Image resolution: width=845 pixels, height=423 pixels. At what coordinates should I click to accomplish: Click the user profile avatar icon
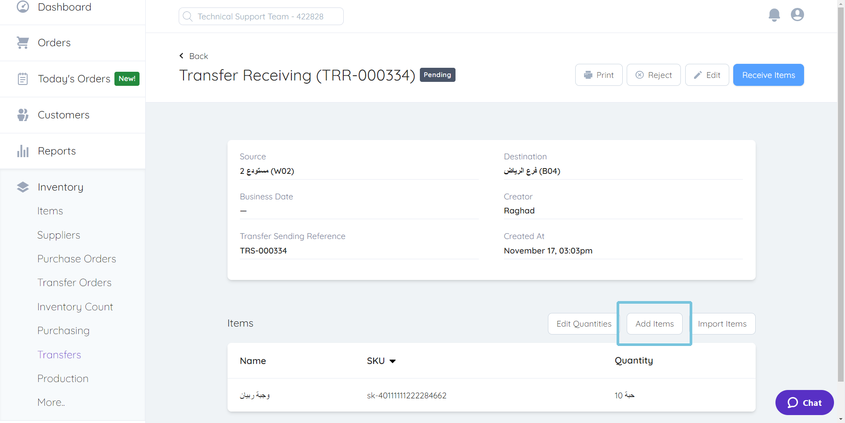pos(797,15)
